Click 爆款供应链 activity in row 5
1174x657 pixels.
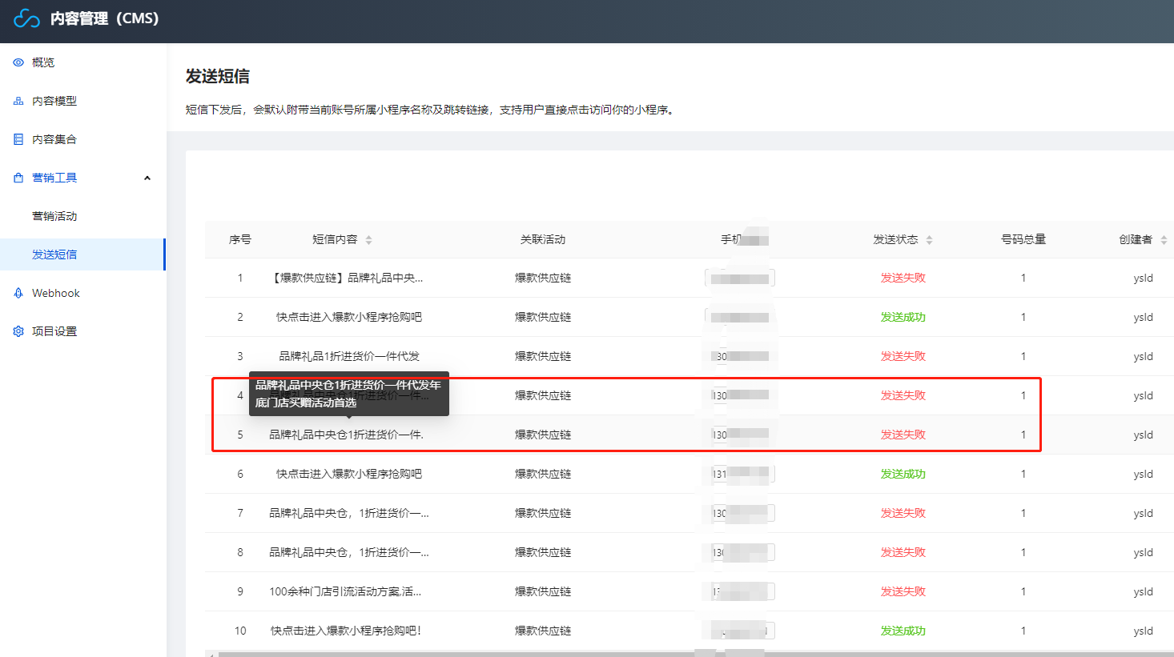[x=543, y=435]
